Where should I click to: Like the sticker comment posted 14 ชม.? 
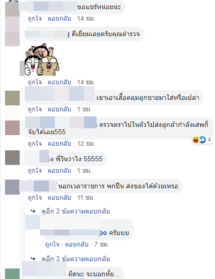click(35, 82)
